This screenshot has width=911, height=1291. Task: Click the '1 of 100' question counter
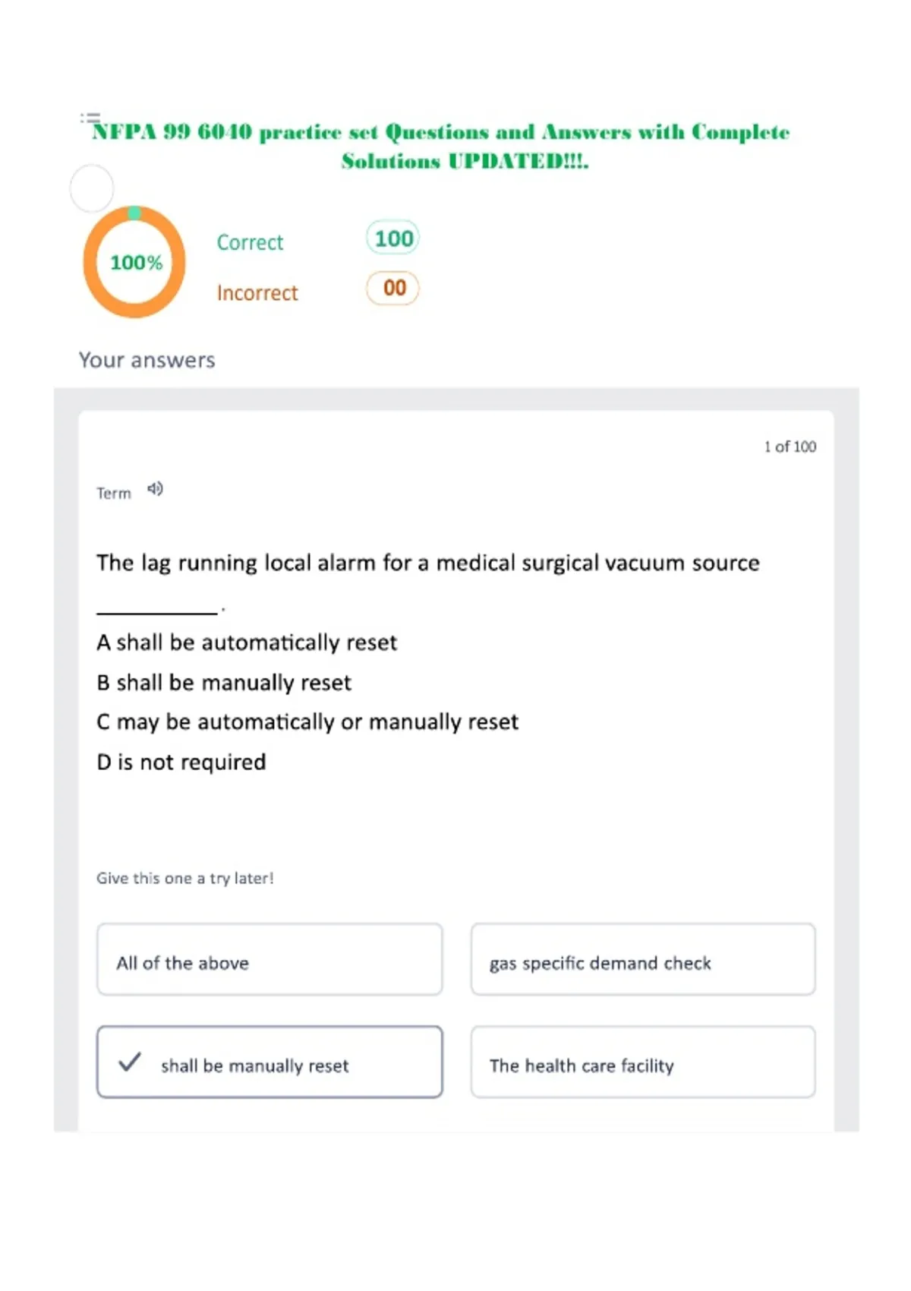[790, 447]
